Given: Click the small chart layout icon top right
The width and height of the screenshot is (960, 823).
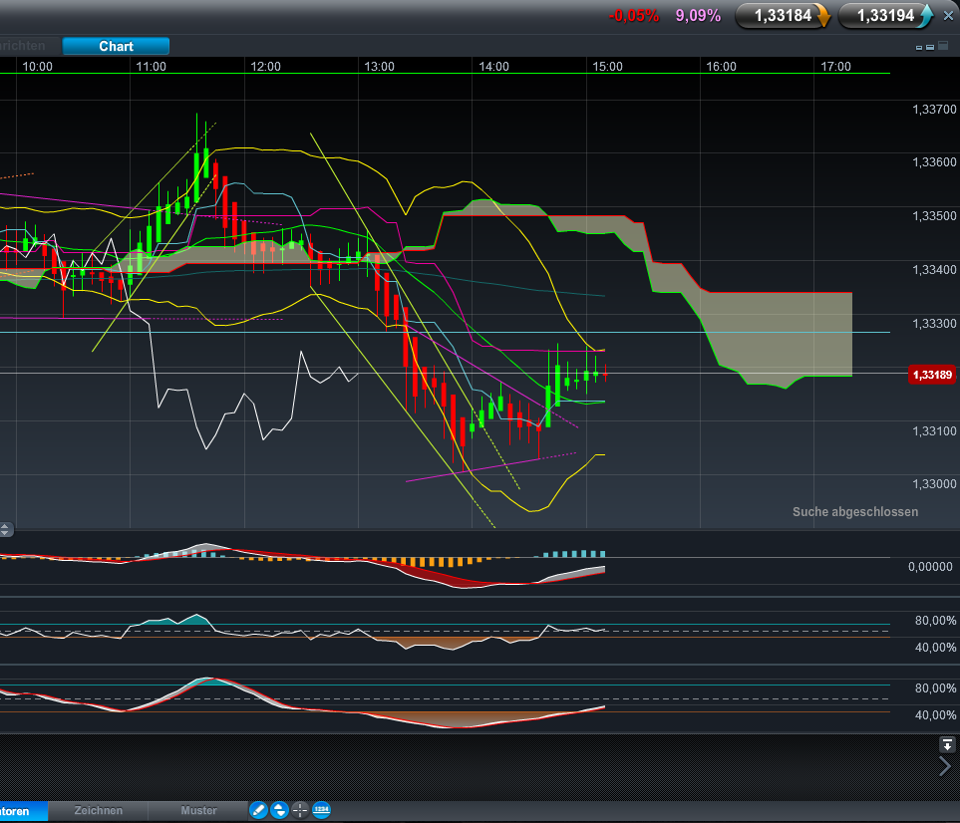Looking at the screenshot, I should (x=919, y=47).
